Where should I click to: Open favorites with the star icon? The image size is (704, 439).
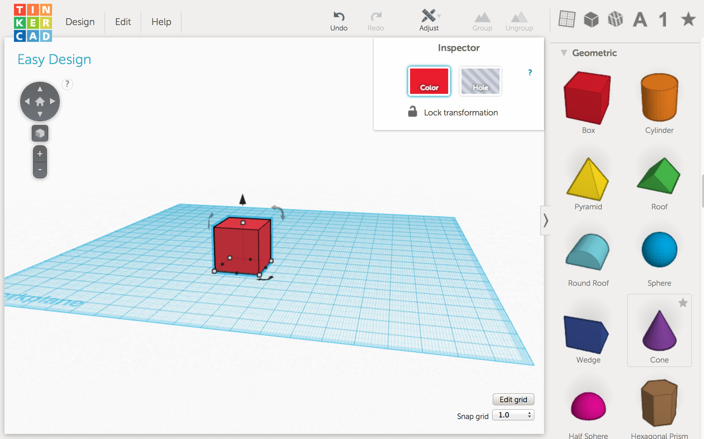click(x=688, y=20)
